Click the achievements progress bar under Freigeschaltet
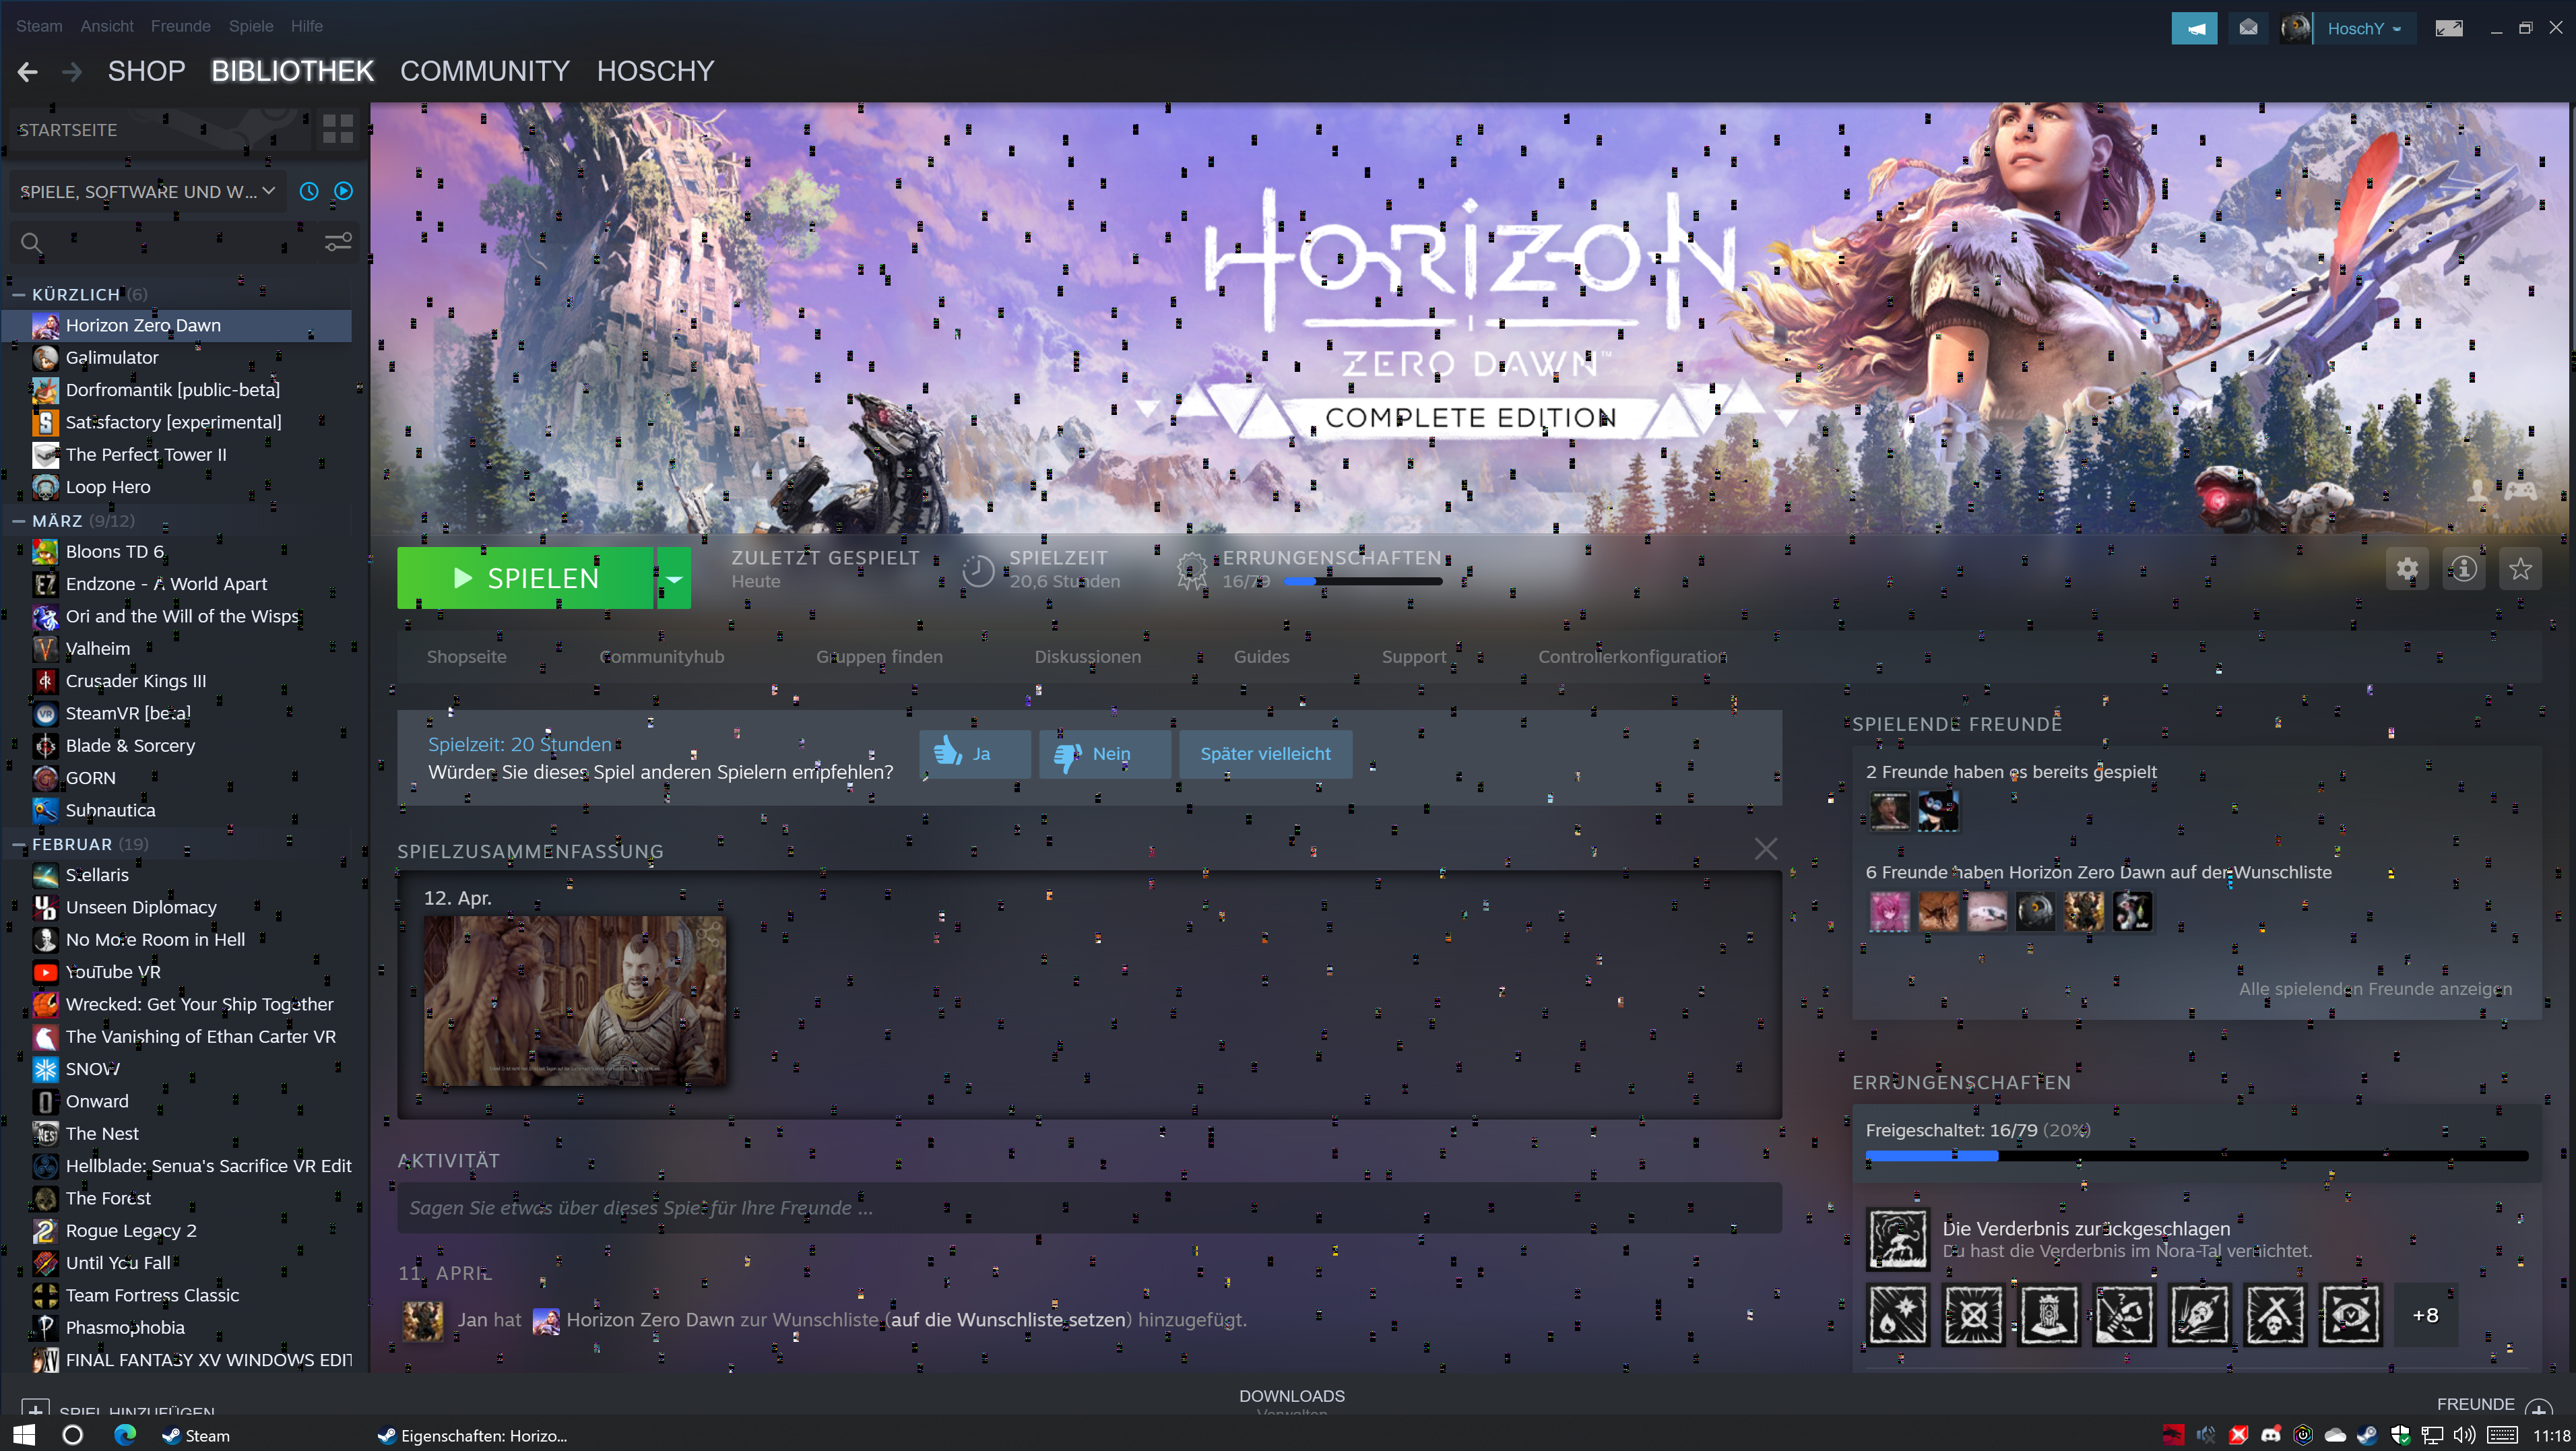 coord(2196,1156)
